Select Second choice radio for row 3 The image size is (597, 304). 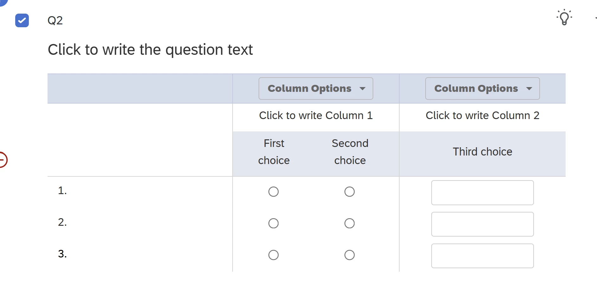click(x=350, y=255)
